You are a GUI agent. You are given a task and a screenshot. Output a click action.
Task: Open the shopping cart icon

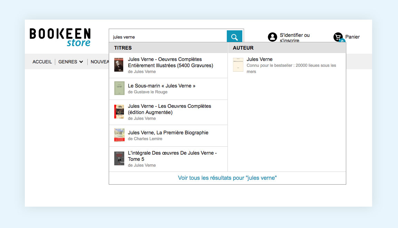pyautogui.click(x=338, y=37)
